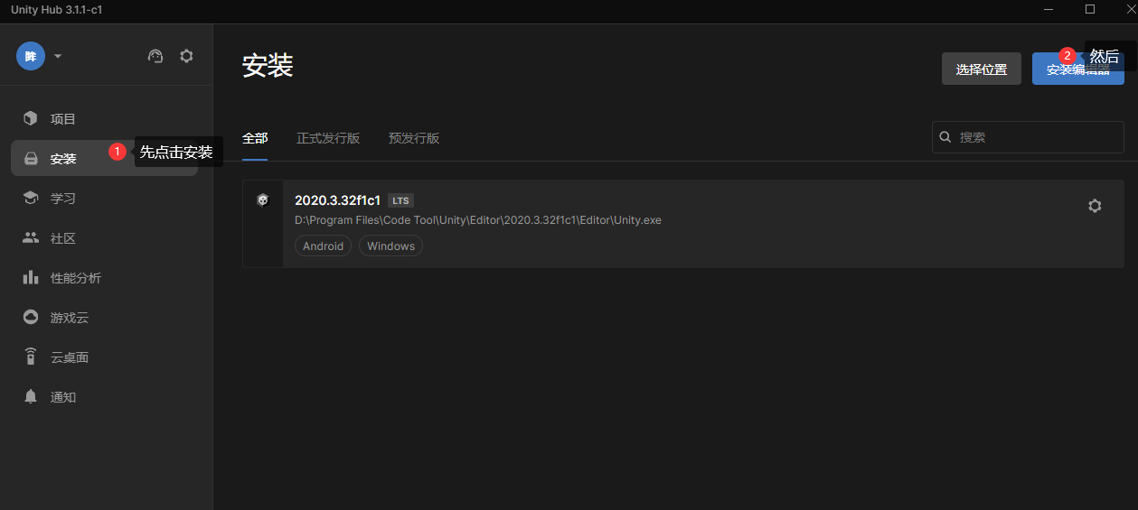Switch to the 正式发行版 tab
This screenshot has width=1138, height=510.
point(328,138)
